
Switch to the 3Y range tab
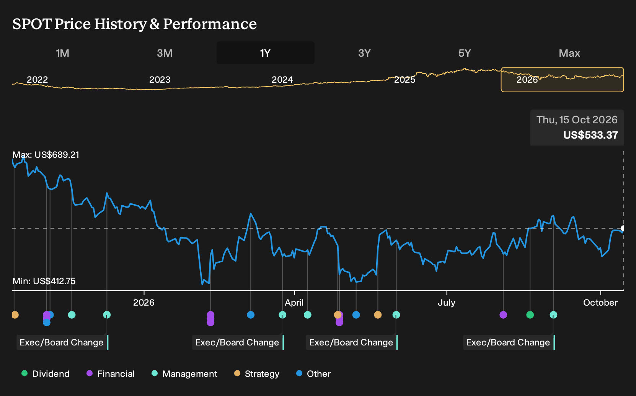tap(364, 53)
